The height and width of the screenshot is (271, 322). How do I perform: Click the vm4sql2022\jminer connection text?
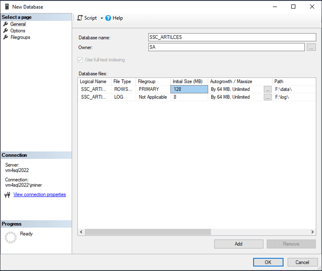[x=23, y=185]
